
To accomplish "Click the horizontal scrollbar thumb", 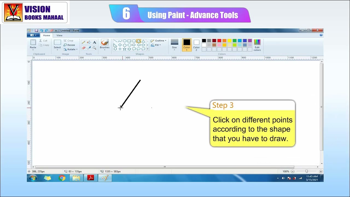I will (165, 167).
